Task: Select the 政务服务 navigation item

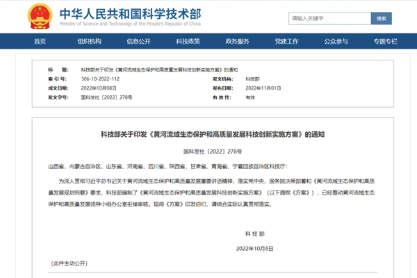Action: pyautogui.click(x=238, y=41)
